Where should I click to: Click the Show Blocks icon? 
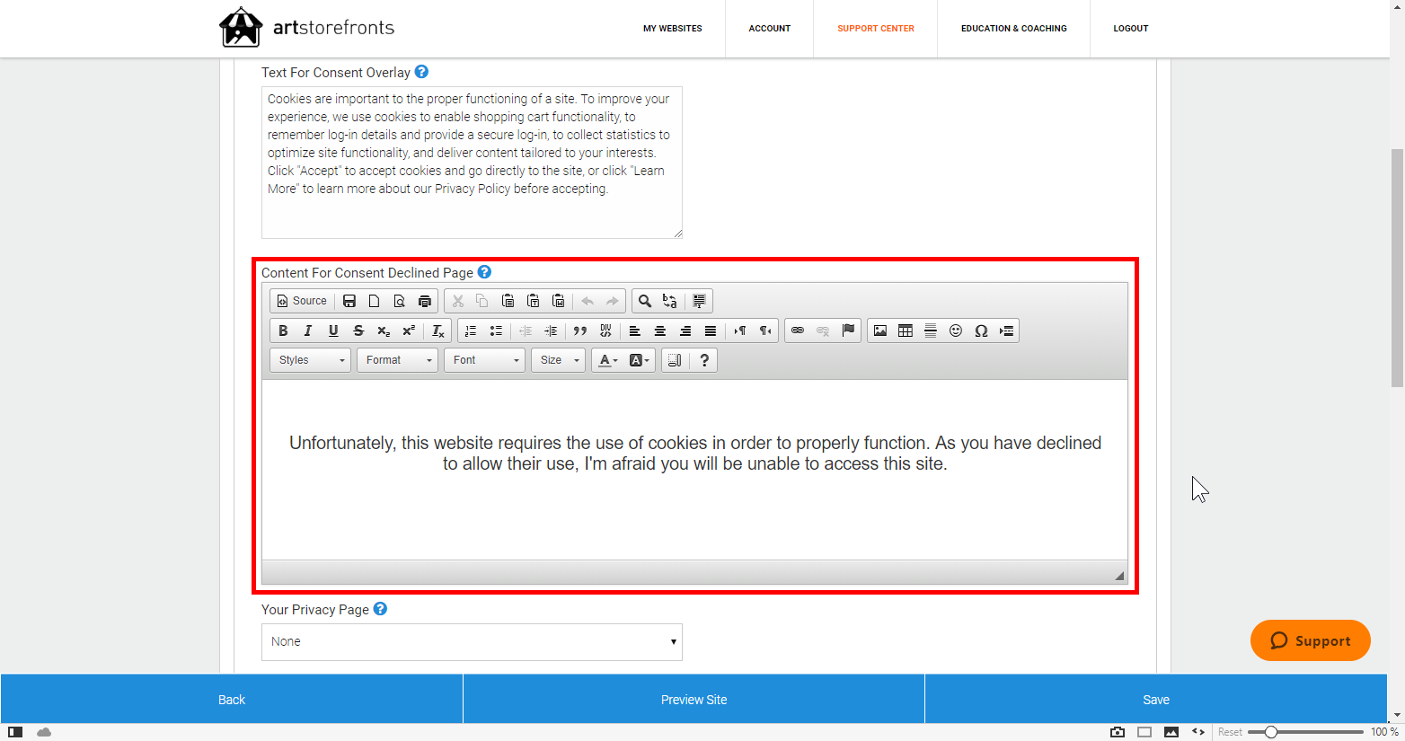pos(675,360)
